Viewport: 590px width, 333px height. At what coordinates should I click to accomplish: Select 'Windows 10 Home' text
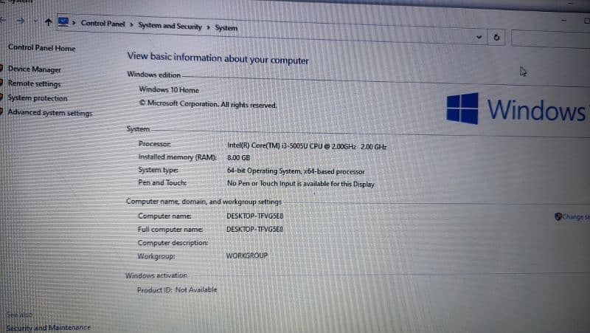pos(169,89)
